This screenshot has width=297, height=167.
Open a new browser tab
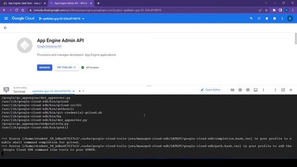click(x=98, y=3)
